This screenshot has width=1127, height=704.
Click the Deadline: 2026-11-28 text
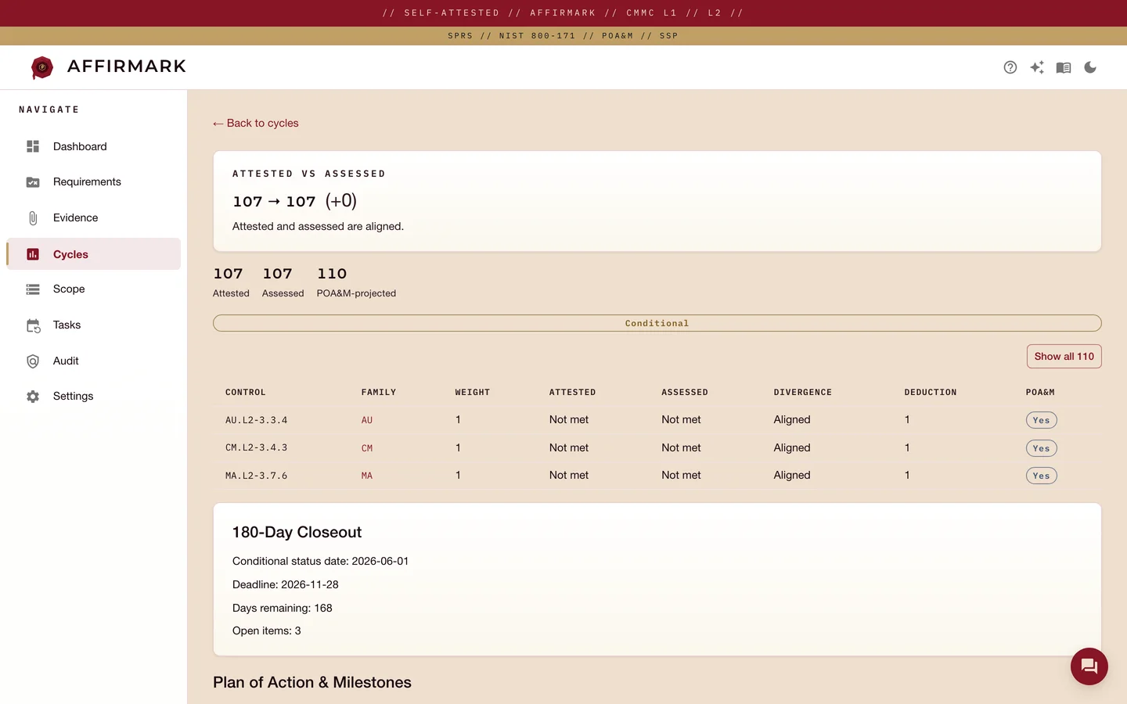tap(286, 585)
